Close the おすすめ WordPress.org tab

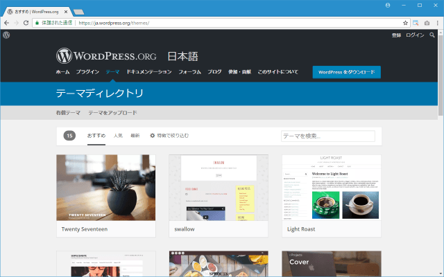(66, 12)
